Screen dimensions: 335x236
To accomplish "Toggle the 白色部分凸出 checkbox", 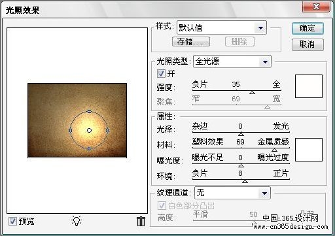I will tap(162, 205).
